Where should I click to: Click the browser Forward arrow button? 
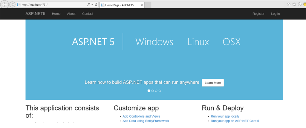pyautogui.click(x=12, y=4)
